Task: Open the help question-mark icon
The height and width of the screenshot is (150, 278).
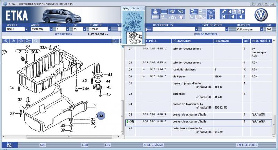Action: [181, 11]
